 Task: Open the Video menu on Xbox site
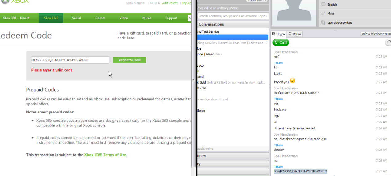pyautogui.click(x=124, y=18)
